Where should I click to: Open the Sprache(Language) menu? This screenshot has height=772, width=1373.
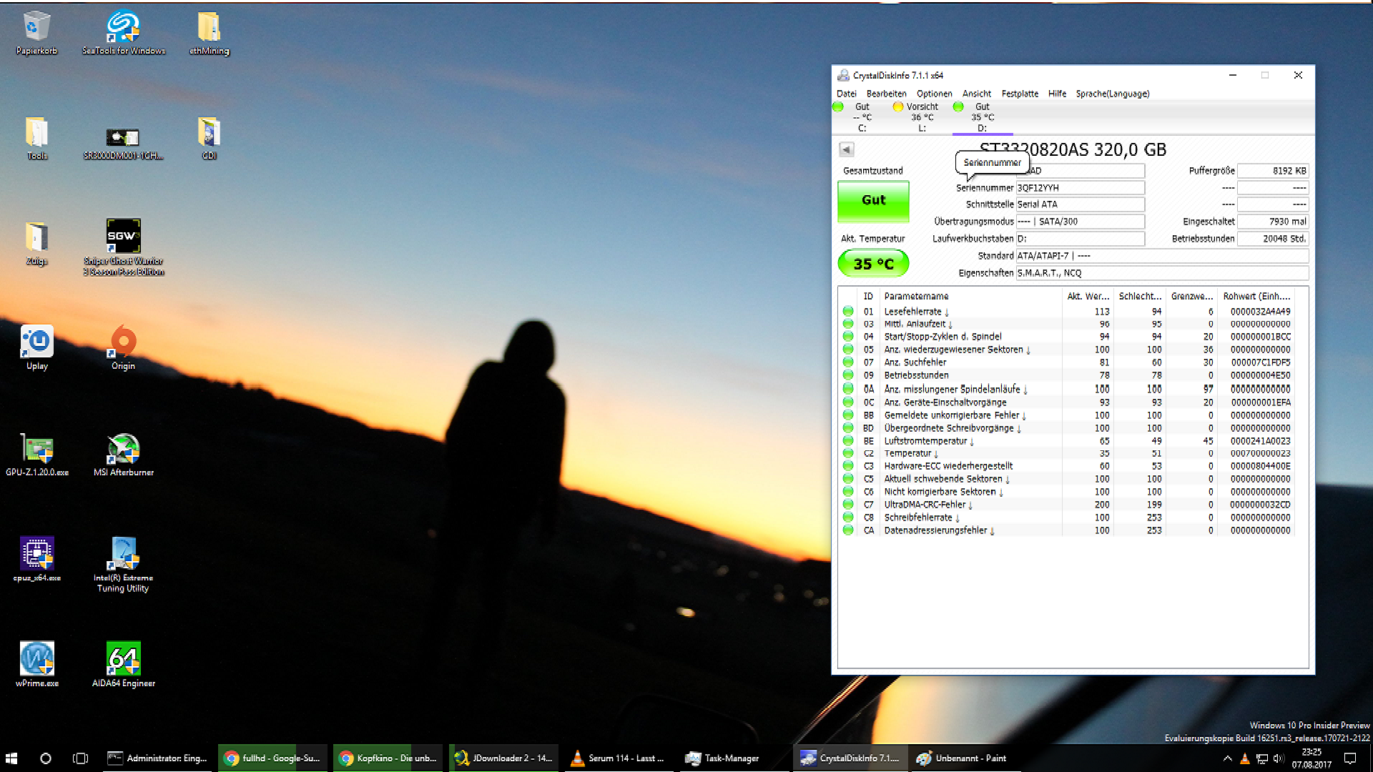(1112, 94)
